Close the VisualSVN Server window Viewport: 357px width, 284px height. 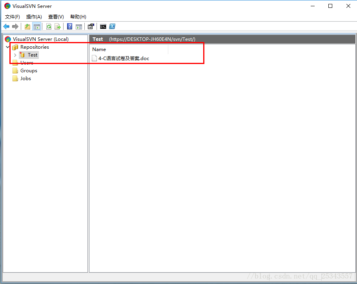(x=348, y=6)
